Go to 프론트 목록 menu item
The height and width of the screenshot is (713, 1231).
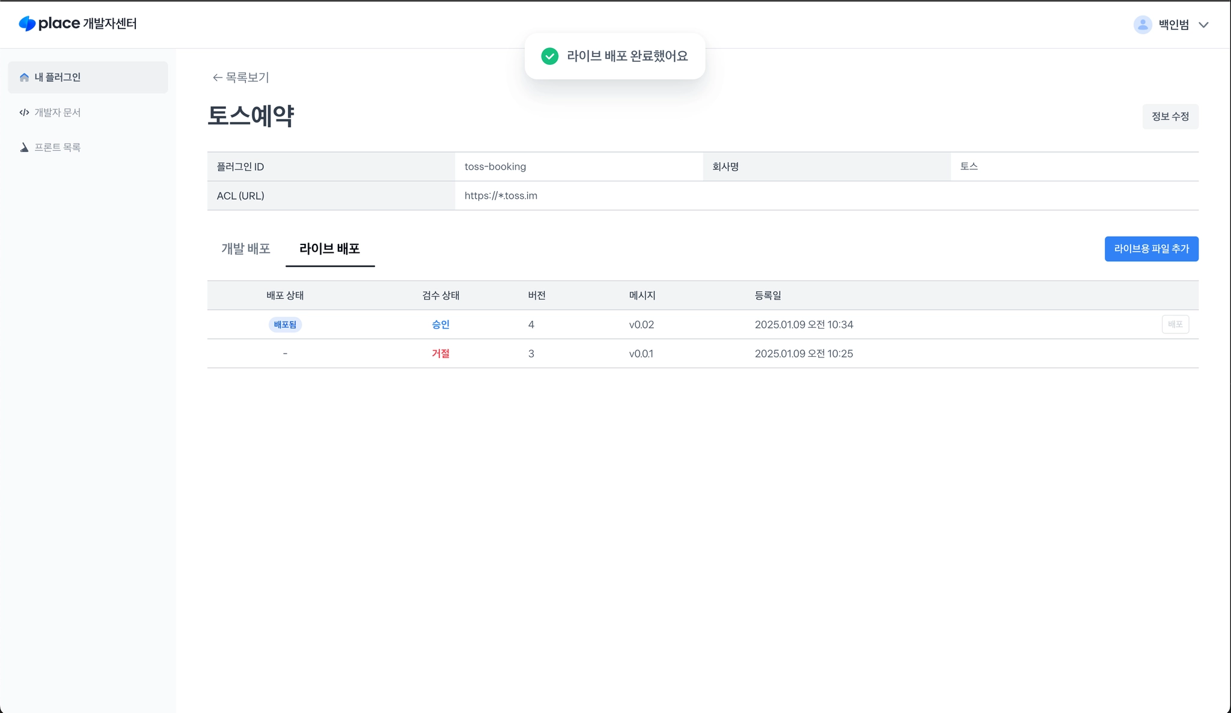58,147
